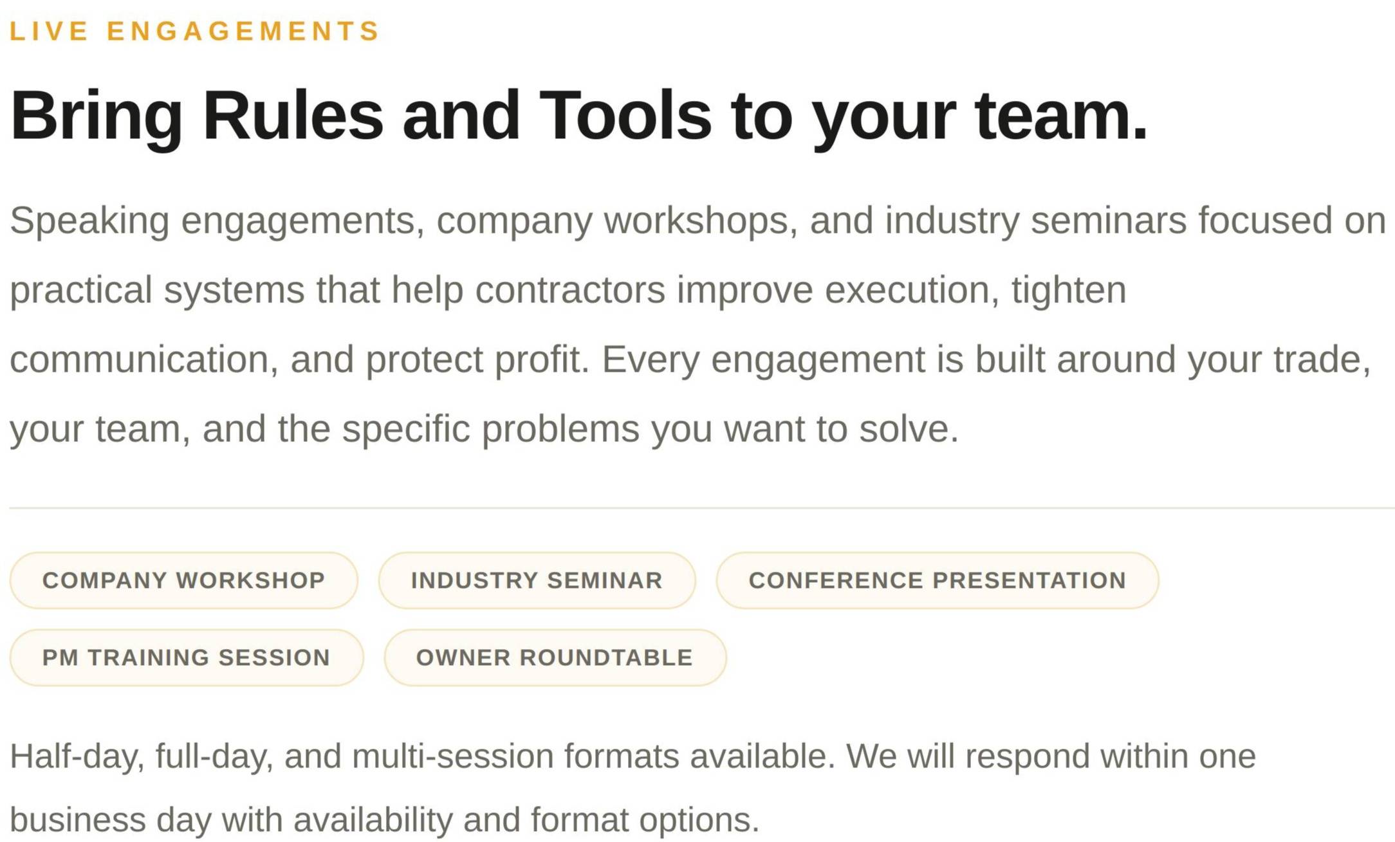Select the PM Training Session tag
This screenshot has width=1395, height=842.
tap(186, 657)
